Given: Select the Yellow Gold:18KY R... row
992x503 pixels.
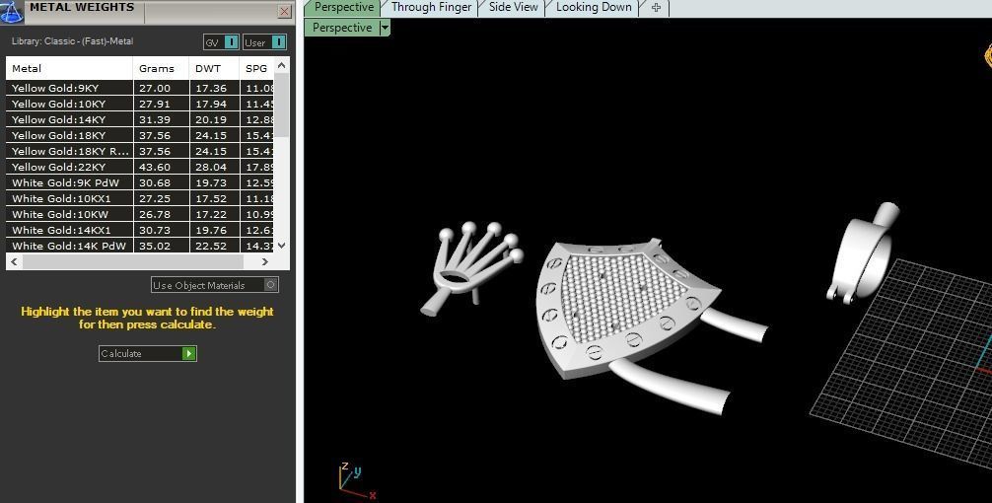Looking at the screenshot, I should point(140,151).
